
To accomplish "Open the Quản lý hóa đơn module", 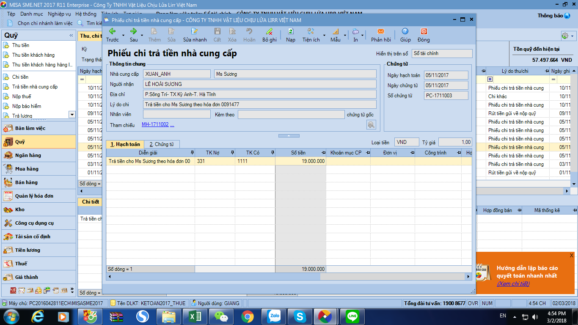I will (38, 196).
